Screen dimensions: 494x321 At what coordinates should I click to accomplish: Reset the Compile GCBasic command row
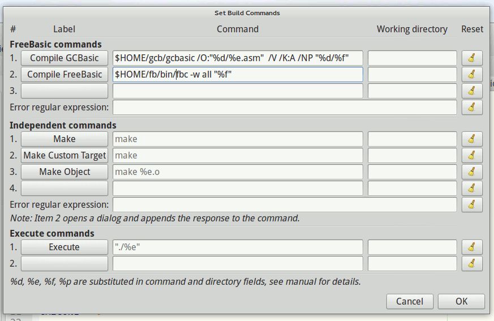(x=472, y=58)
